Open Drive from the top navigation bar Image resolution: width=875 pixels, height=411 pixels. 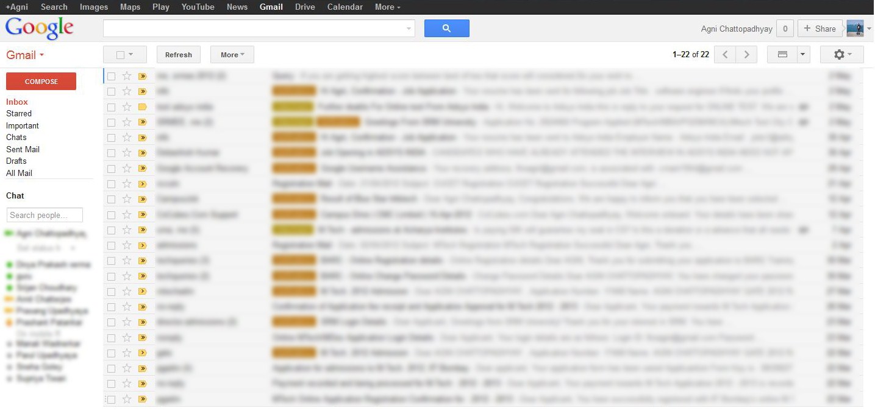pos(305,7)
